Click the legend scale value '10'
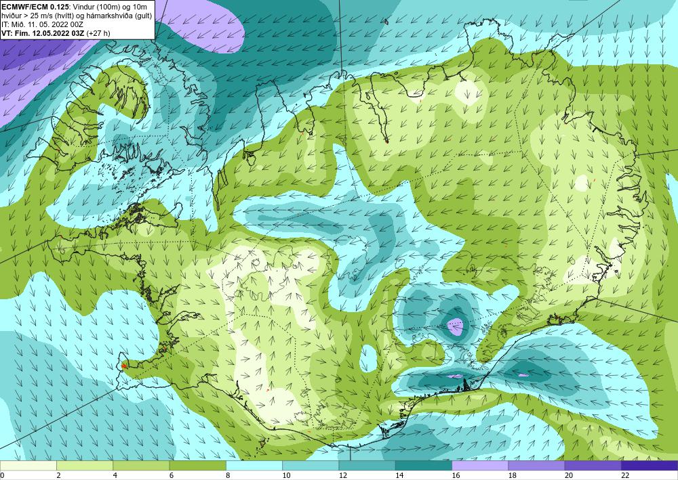678x480 pixels. [286, 475]
